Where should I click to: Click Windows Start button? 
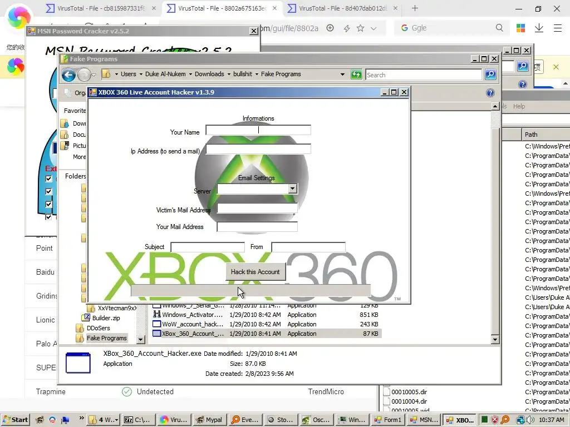[15, 420]
